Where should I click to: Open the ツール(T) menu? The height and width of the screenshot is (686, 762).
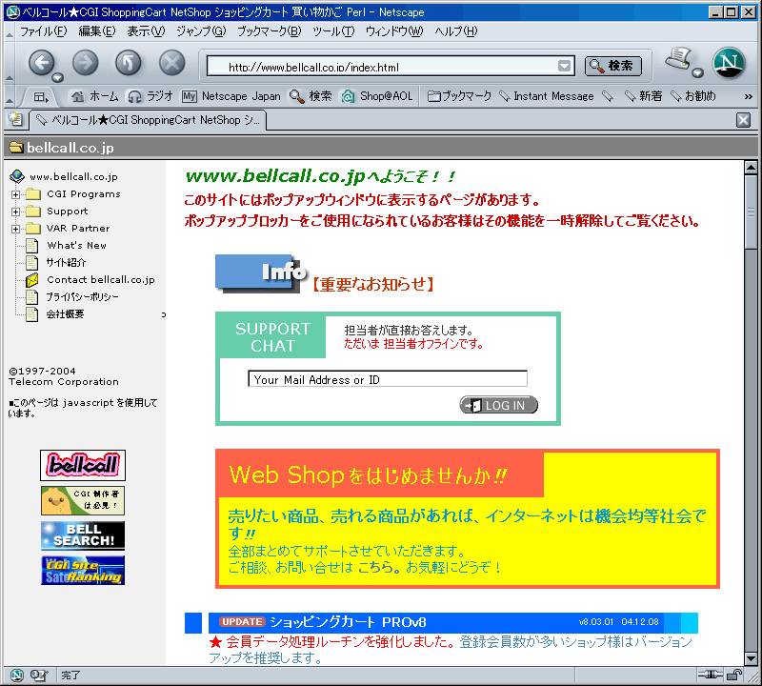coord(333,31)
